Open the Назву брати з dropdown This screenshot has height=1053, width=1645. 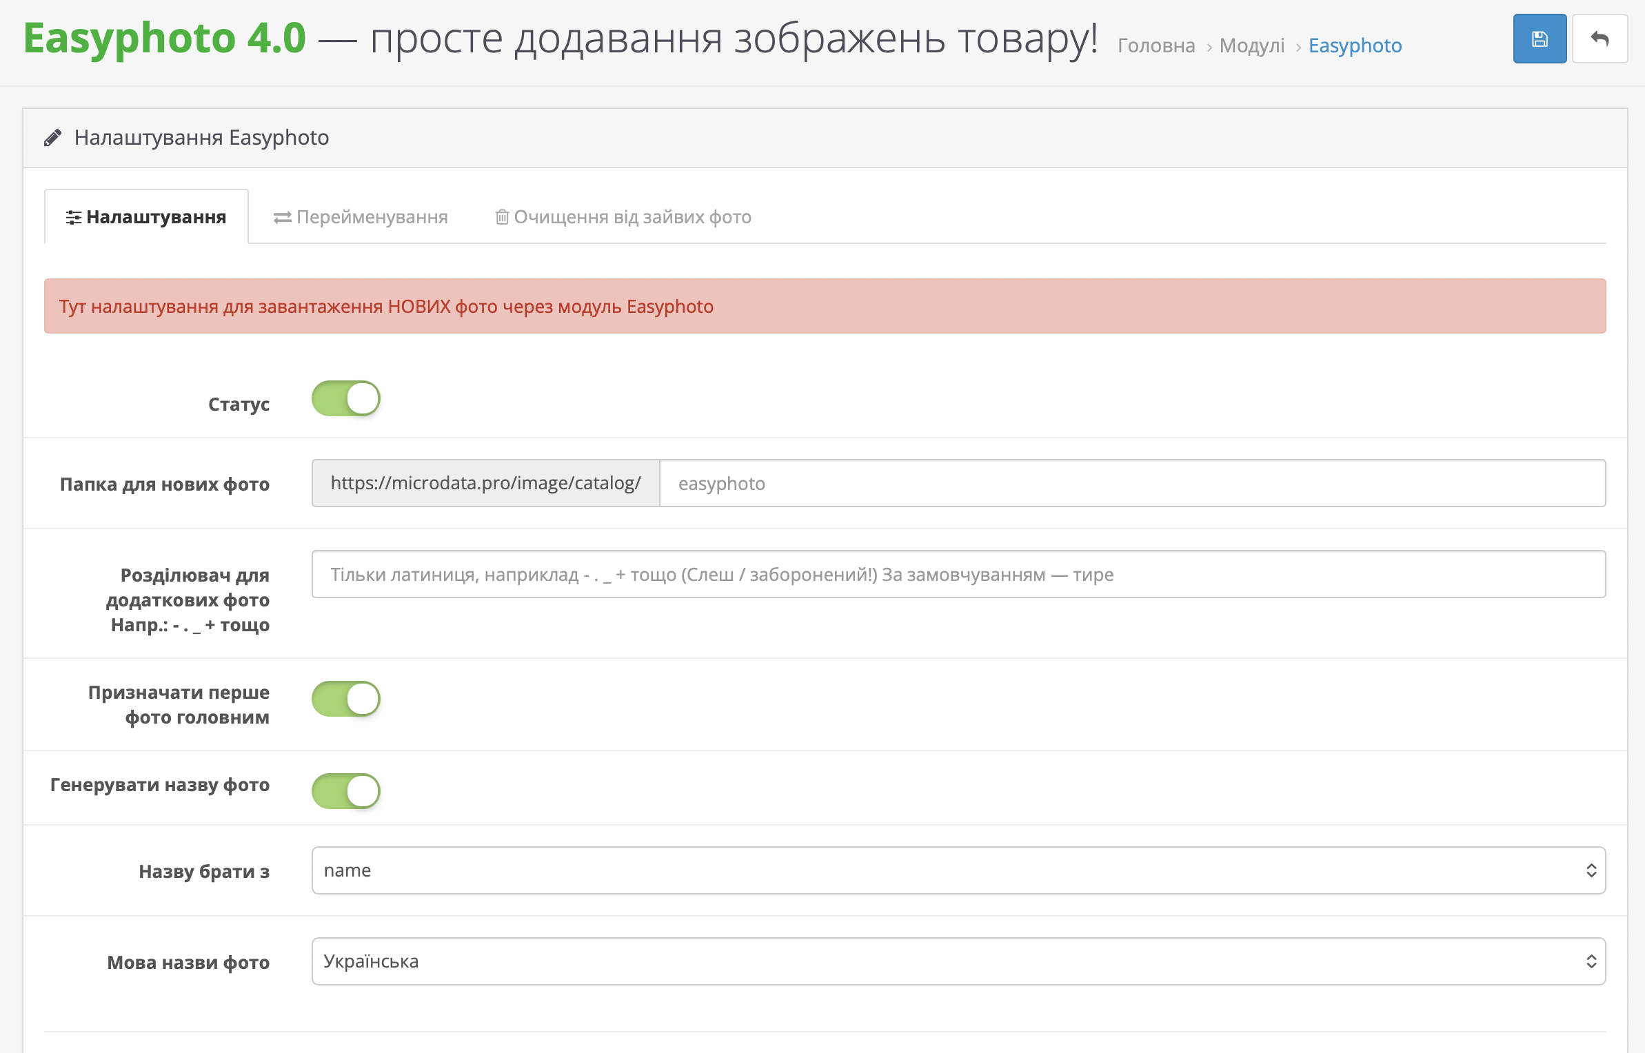(958, 870)
